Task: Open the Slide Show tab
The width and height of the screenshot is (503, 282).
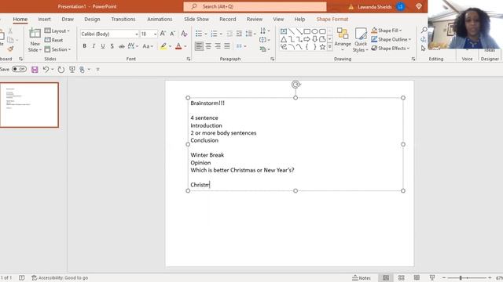Action: tap(196, 19)
